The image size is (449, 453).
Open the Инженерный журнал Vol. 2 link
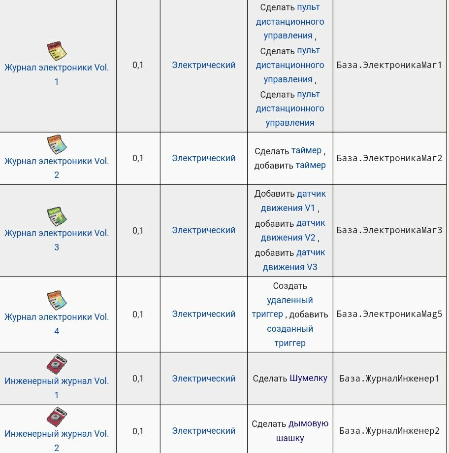coord(57,434)
